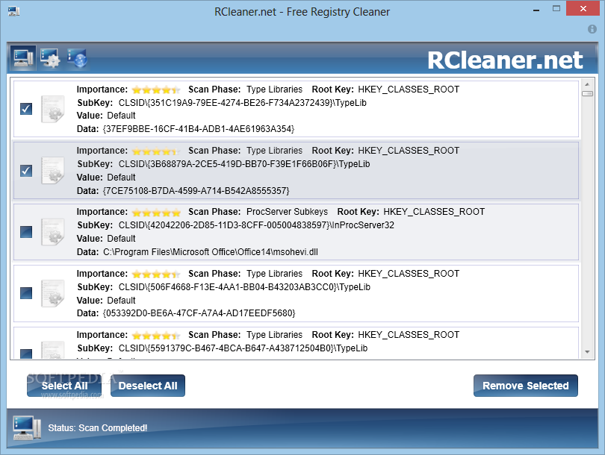
Task: Select the msohevi.dll data path text
Action: click(x=211, y=252)
